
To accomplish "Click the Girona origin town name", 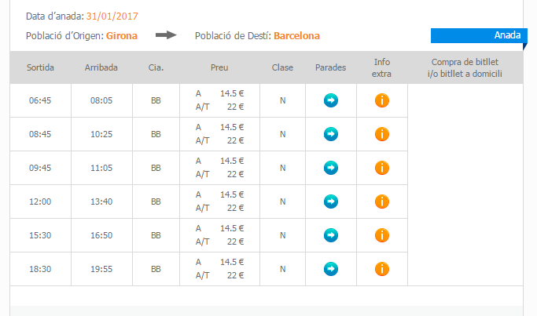I will click(x=122, y=35).
